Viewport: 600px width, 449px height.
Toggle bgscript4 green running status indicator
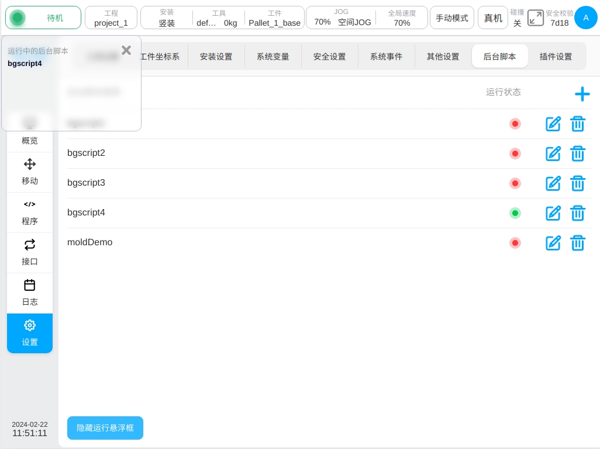pyautogui.click(x=515, y=213)
